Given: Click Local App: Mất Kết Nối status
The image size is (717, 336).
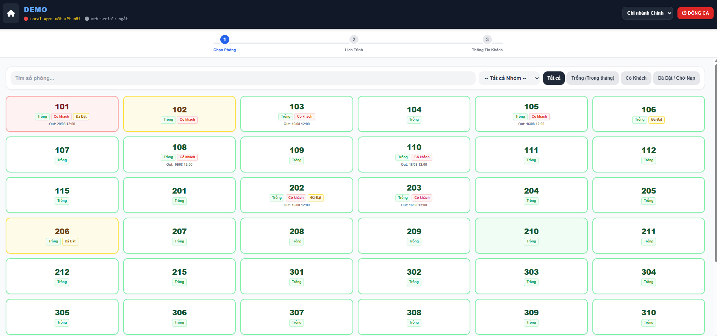Looking at the screenshot, I should 52,19.
